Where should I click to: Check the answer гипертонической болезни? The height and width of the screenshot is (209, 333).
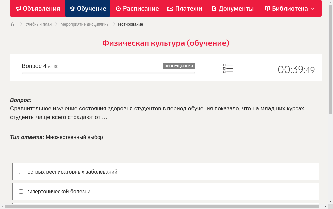pos(21,191)
